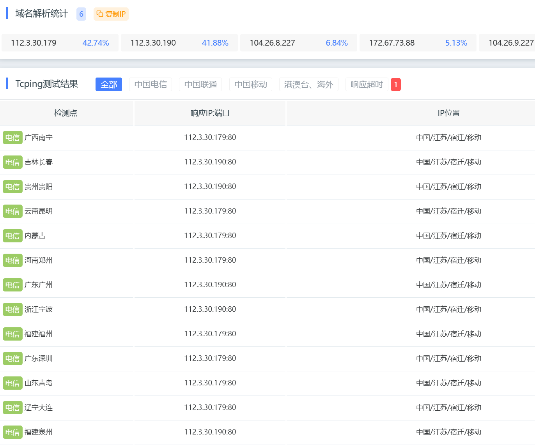This screenshot has width=535, height=445.
Task: Click the 电信 tag on 贵州贵阳 row
Action: pyautogui.click(x=12, y=187)
